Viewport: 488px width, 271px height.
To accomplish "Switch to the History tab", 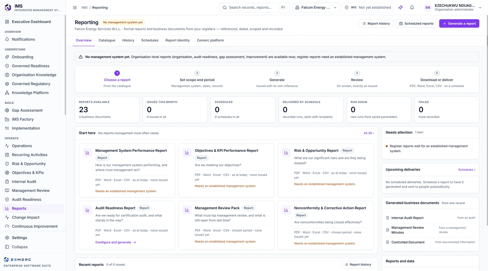I will (x=128, y=40).
